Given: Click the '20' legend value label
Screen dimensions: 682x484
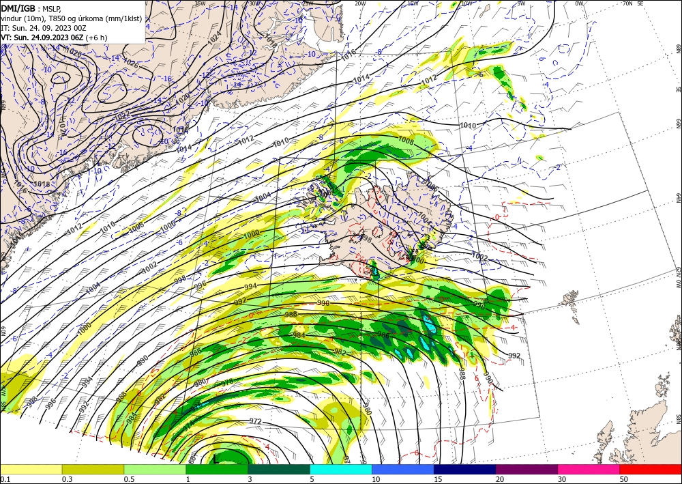Looking at the screenshot, I should (x=500, y=479).
